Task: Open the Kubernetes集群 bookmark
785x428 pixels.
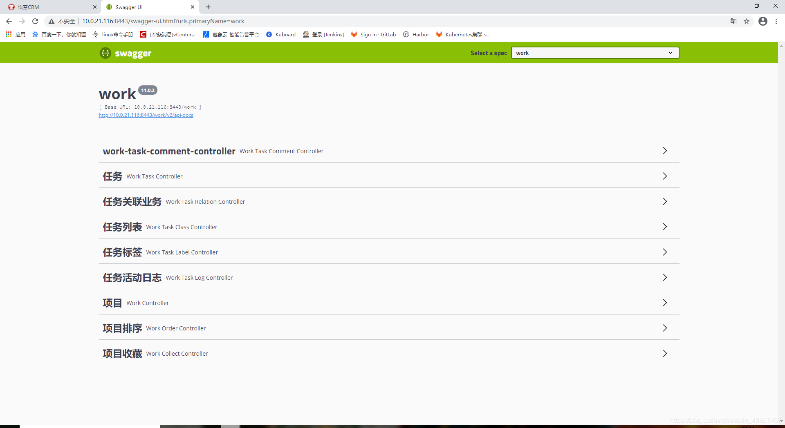Action: click(462, 34)
